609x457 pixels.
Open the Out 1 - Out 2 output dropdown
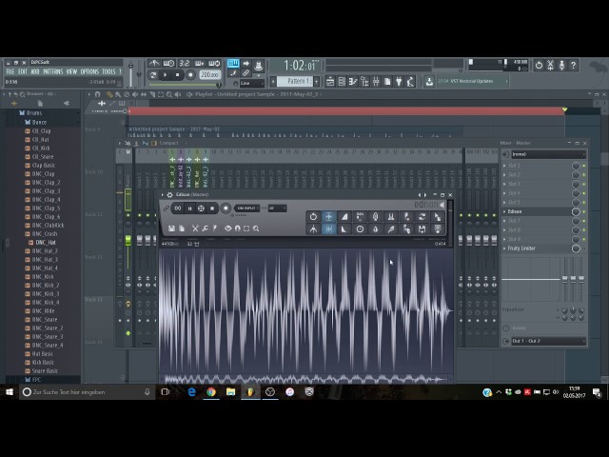pos(548,341)
